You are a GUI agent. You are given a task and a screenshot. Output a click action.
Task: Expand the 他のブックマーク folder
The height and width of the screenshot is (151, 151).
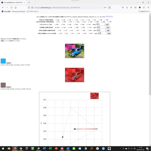pyautogui.click(x=144, y=11)
